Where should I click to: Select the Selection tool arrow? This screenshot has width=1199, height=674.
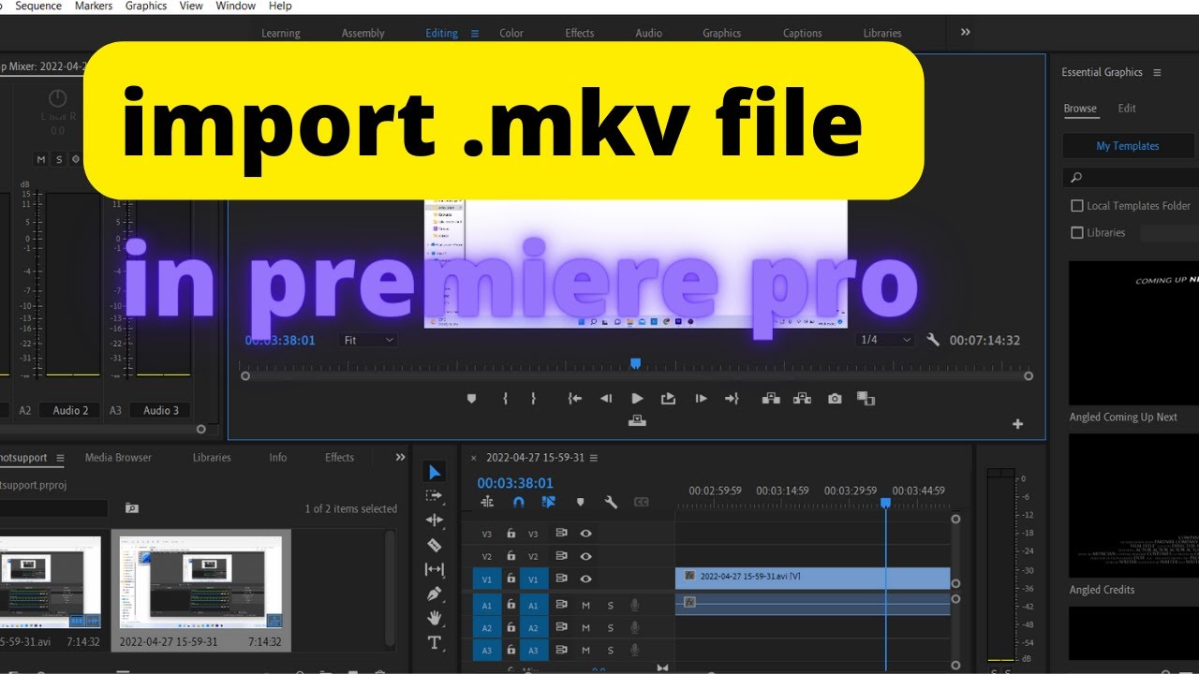[435, 472]
